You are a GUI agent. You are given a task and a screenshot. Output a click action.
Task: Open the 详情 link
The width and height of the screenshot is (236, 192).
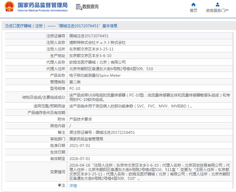73,185
